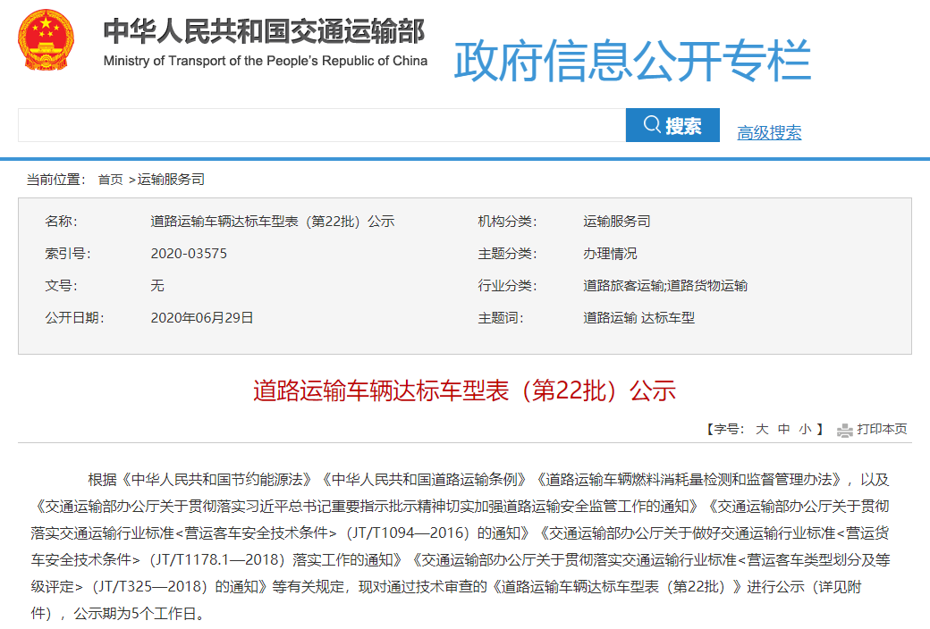Click the national emblem logo
The width and height of the screenshot is (930, 629).
pyautogui.click(x=46, y=39)
